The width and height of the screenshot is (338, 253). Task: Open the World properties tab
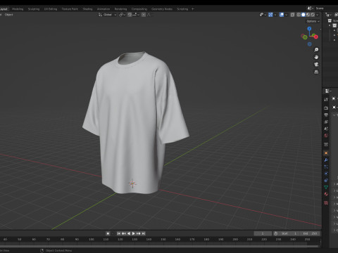pyautogui.click(x=326, y=136)
